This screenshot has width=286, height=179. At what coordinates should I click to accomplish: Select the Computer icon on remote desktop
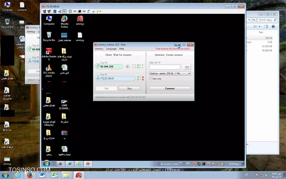click(49, 20)
